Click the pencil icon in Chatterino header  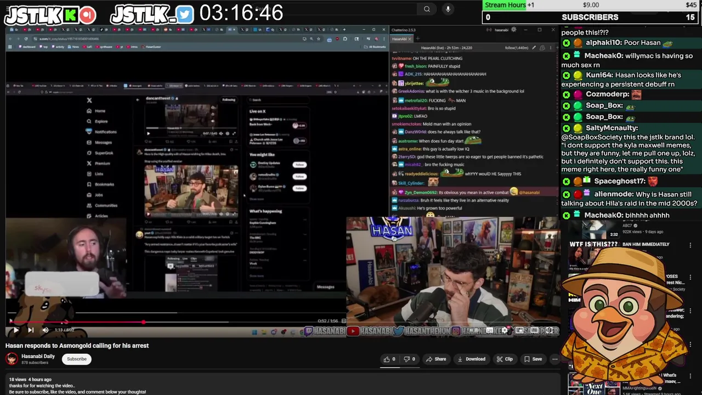pos(534,48)
